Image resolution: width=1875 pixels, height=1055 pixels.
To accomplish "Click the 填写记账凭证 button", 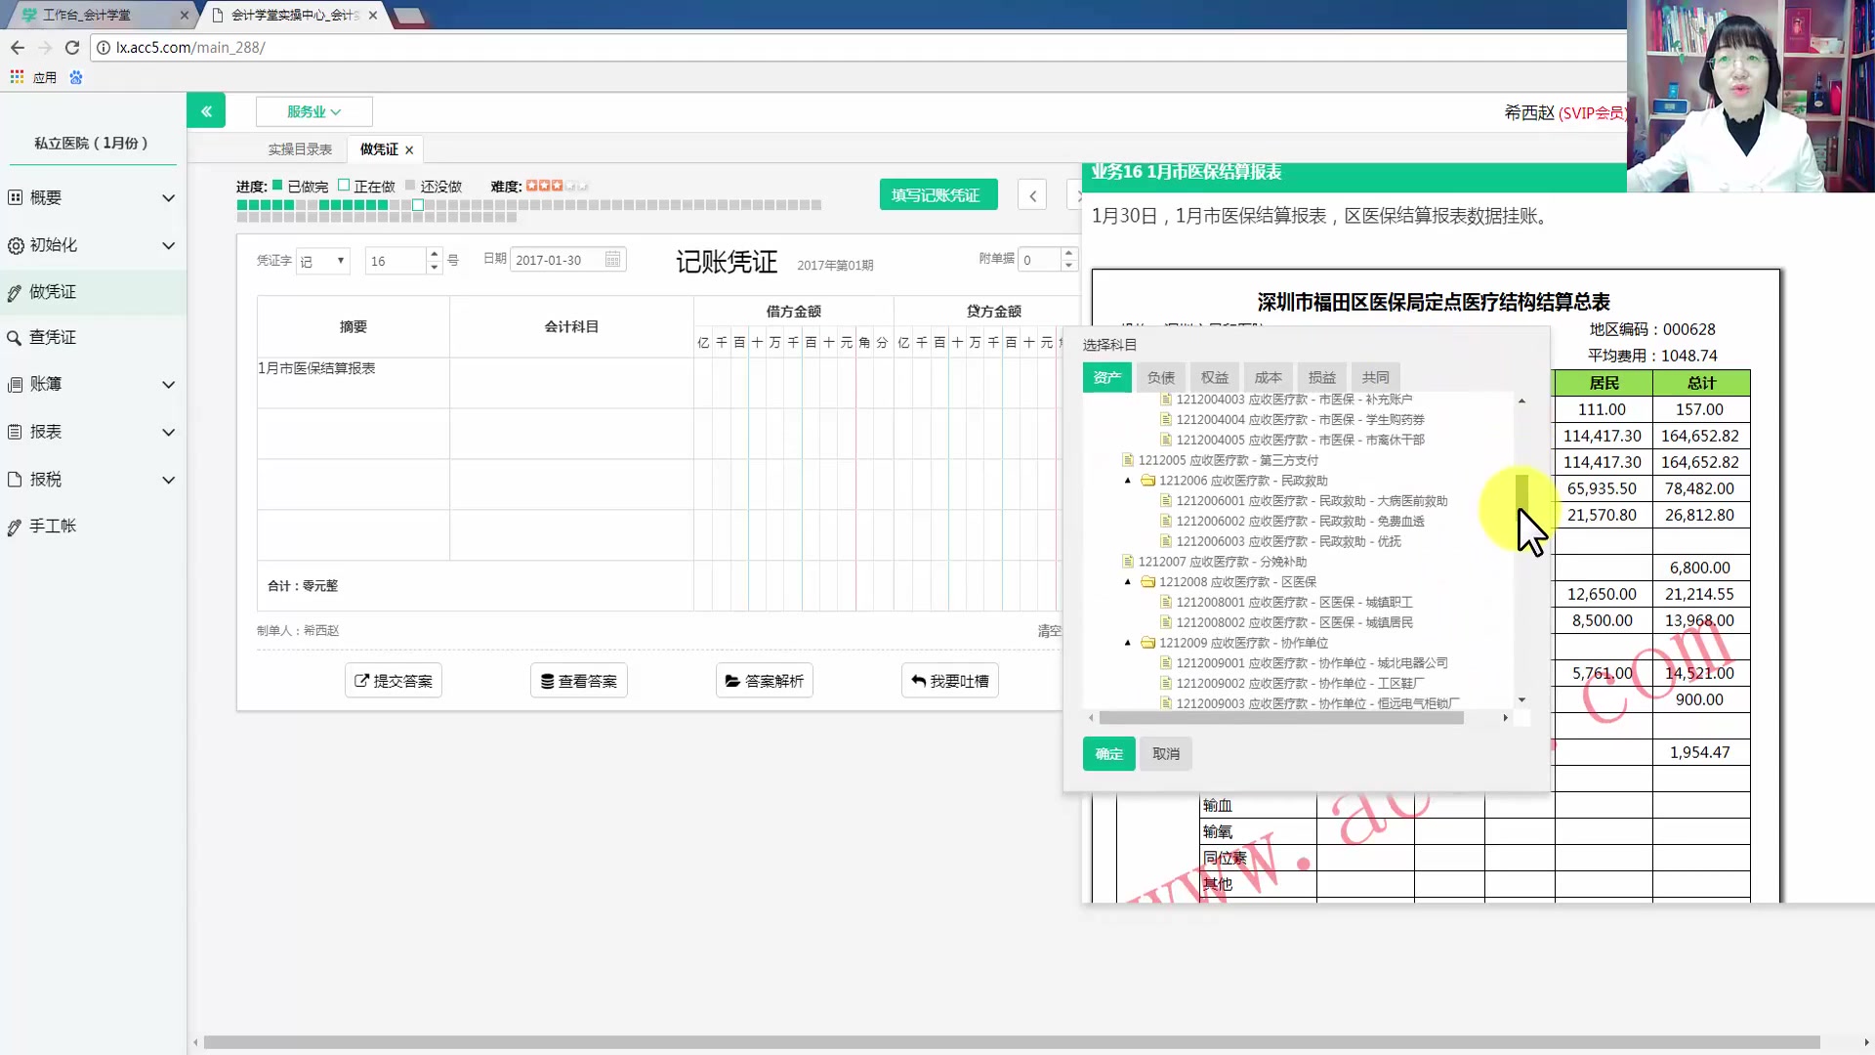I will [x=937, y=195].
